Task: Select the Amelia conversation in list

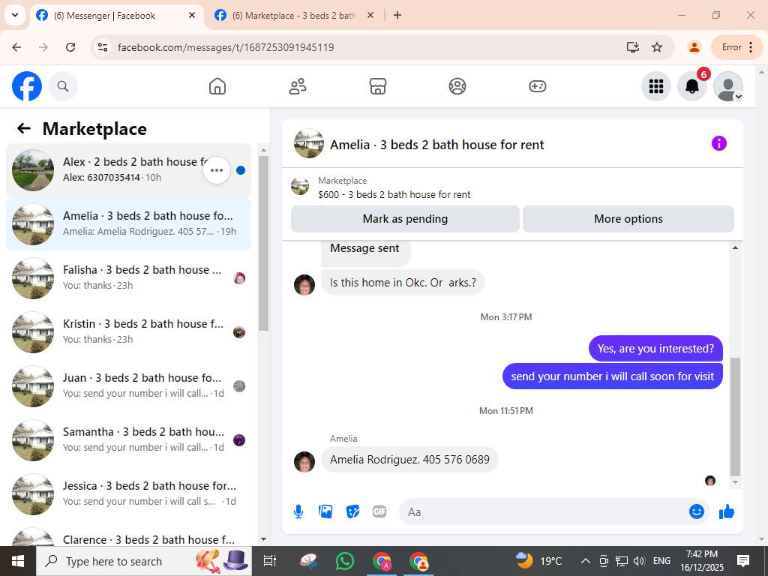Action: coord(128,224)
